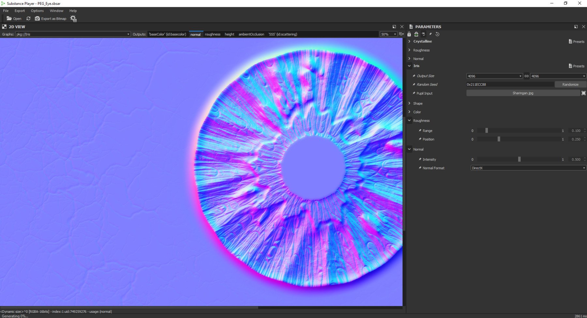Toggle pin next to Pupil Input
The image size is (587, 318).
coord(414,93)
